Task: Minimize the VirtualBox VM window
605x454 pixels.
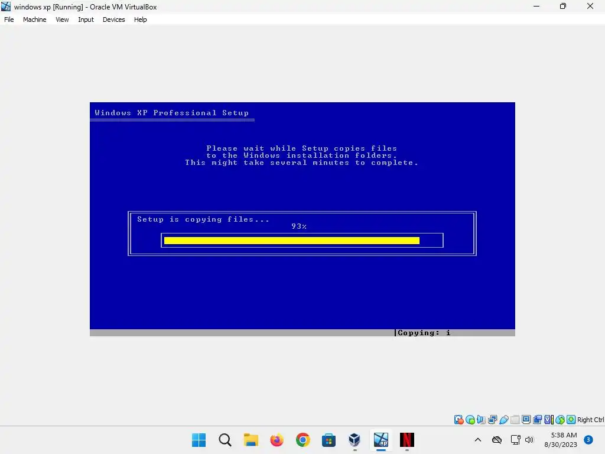Action: 536,6
